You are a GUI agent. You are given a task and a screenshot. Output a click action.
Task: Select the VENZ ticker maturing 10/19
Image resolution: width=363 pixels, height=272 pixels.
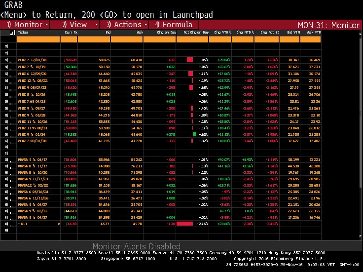coord(32,67)
